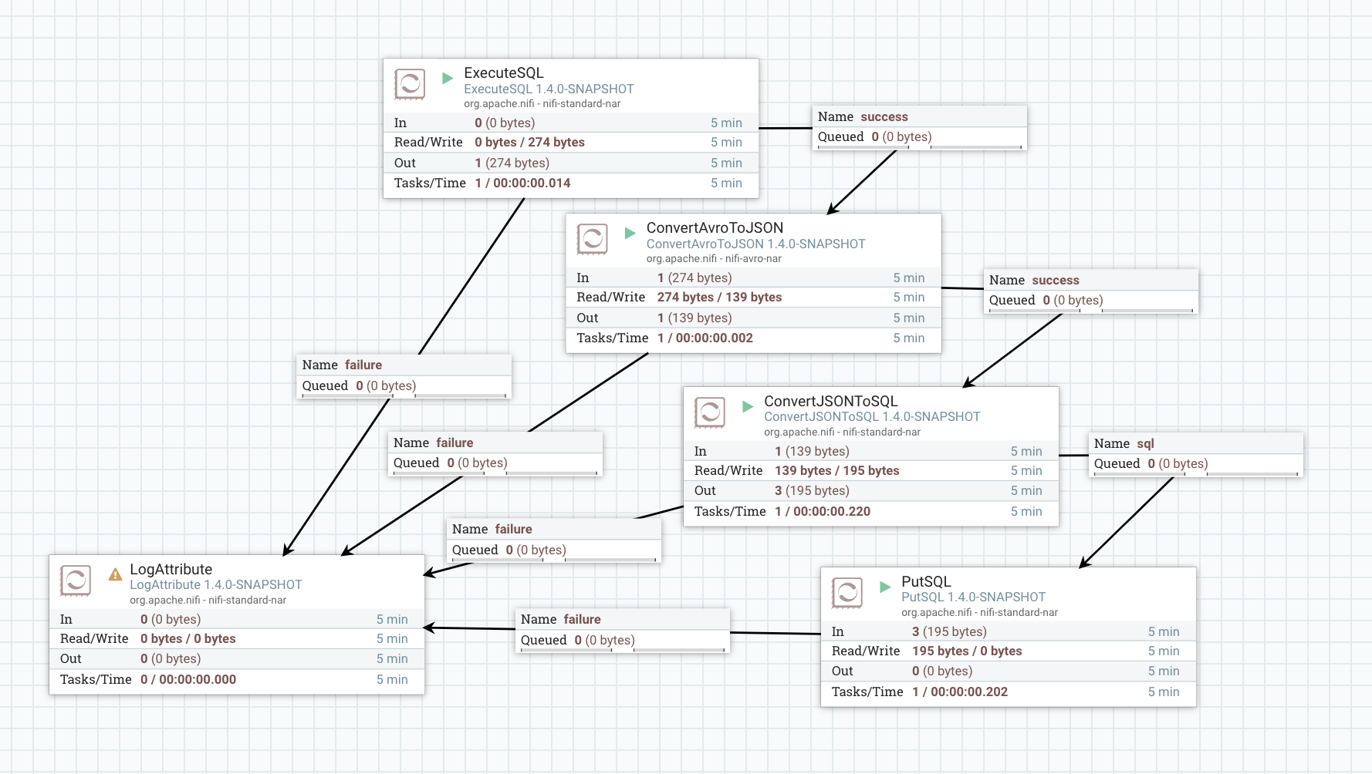Click the ExecuteSQL processor icon
Image resolution: width=1372 pixels, height=774 pixels.
tap(410, 84)
